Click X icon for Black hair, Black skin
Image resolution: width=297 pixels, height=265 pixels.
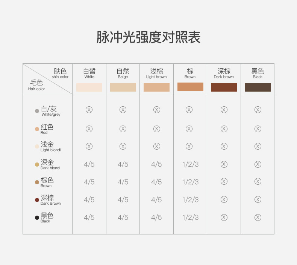pos(258,218)
